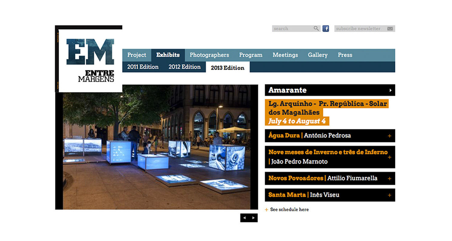Click the newsletter envelope icon

(390, 29)
